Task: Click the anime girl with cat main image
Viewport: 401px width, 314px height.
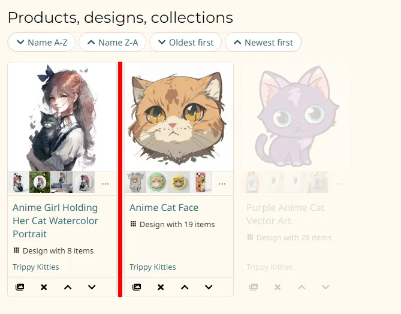Action: pyautogui.click(x=62, y=116)
